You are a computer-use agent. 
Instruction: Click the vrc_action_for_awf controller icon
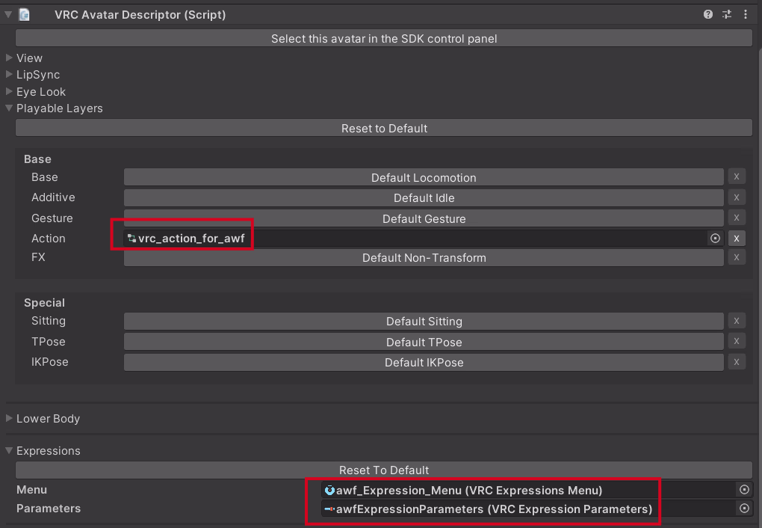click(x=131, y=239)
